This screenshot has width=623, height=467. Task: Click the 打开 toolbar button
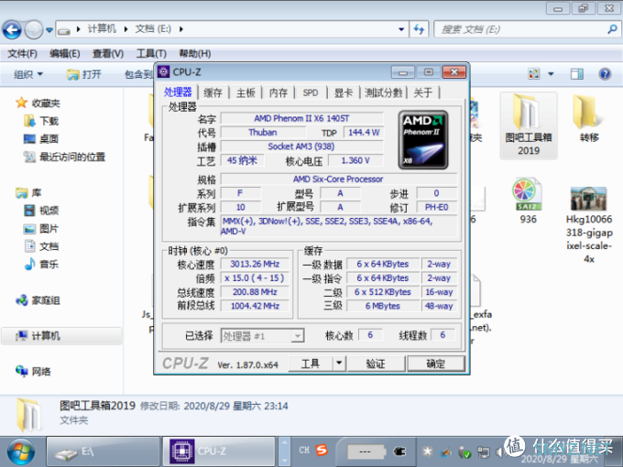click(x=84, y=74)
